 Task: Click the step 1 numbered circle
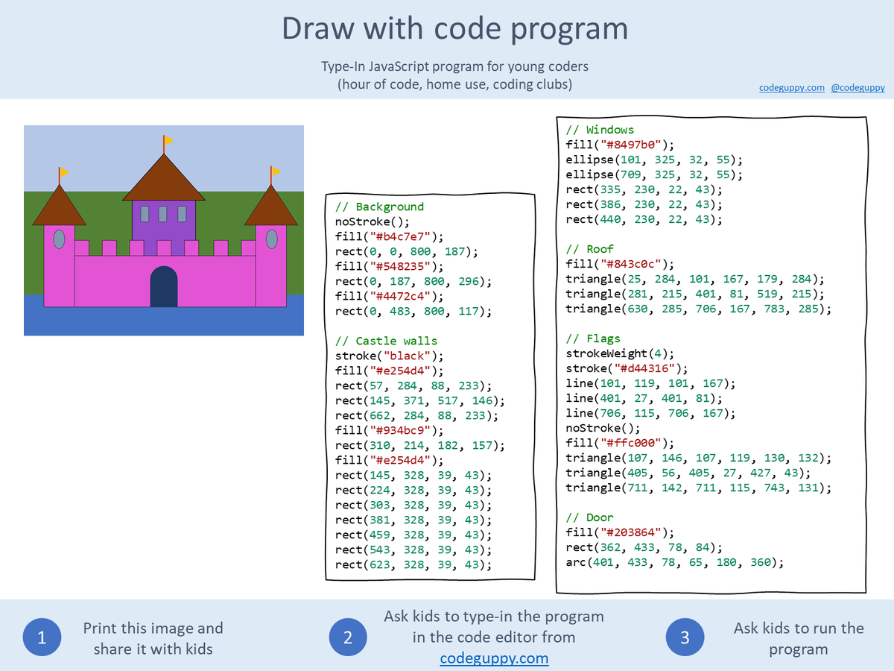[x=42, y=637]
